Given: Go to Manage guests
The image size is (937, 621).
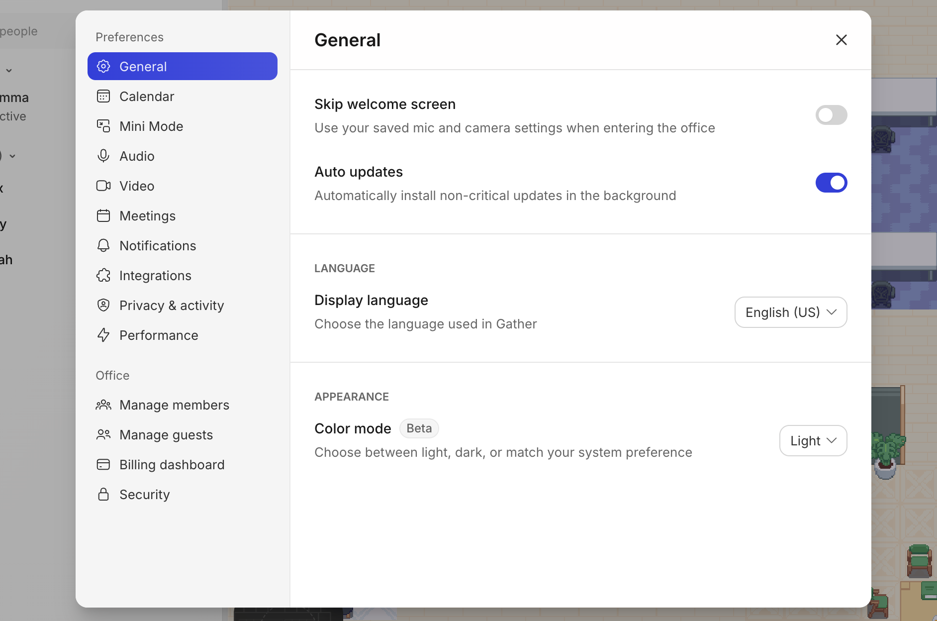Looking at the screenshot, I should click(x=166, y=434).
